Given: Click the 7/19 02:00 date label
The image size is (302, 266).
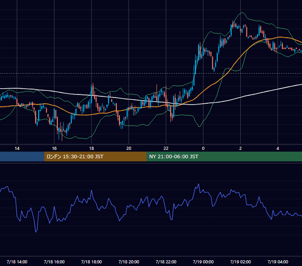Looking at the screenshot, I should pos(240,262).
